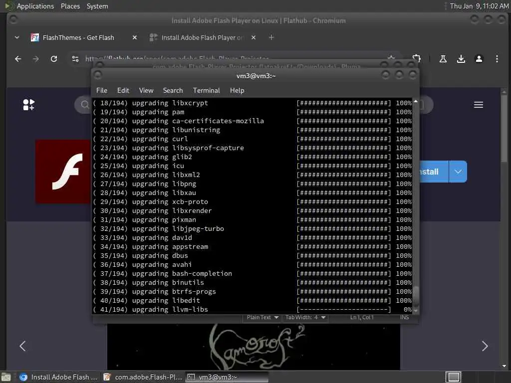511x383 pixels.
Task: Open Chromium three-dot menu
Action: [497, 59]
